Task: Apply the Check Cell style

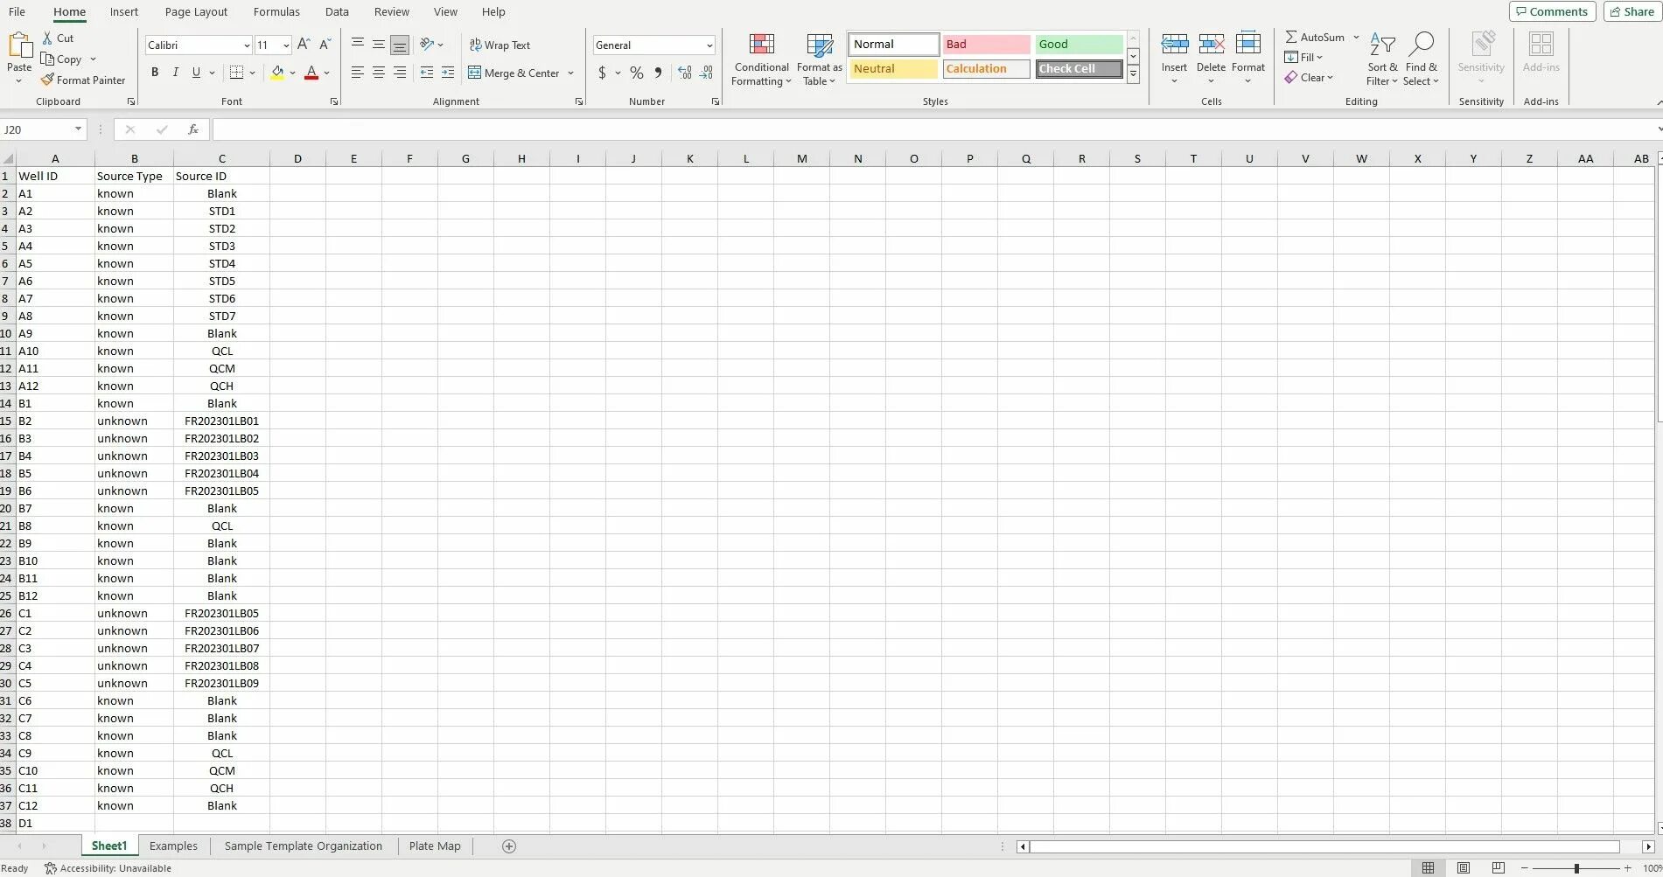Action: point(1080,68)
